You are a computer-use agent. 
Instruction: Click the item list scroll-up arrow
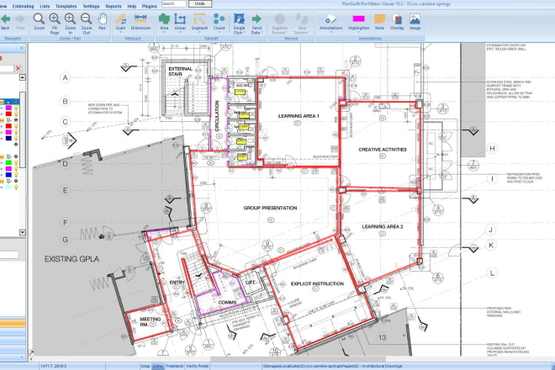point(23,77)
